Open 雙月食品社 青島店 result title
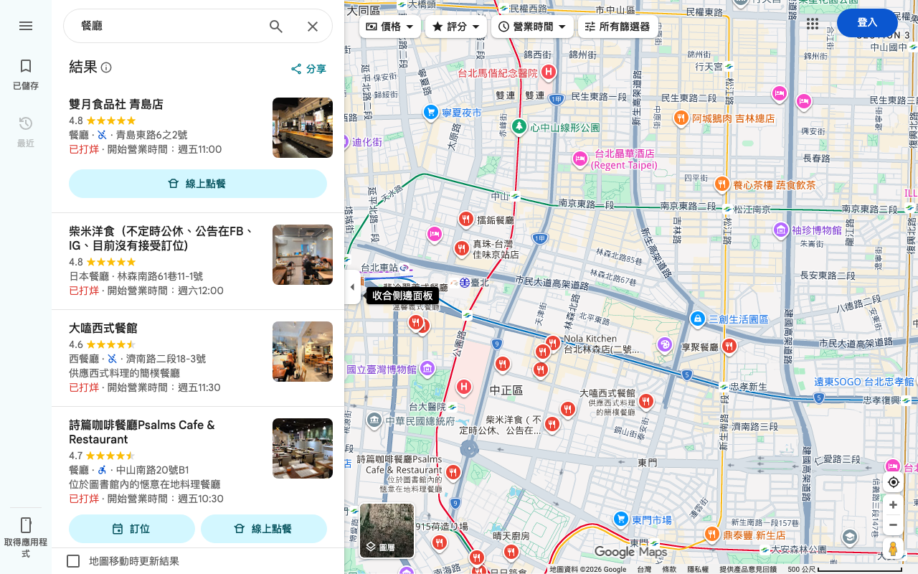The height and width of the screenshot is (574, 918). 116,104
